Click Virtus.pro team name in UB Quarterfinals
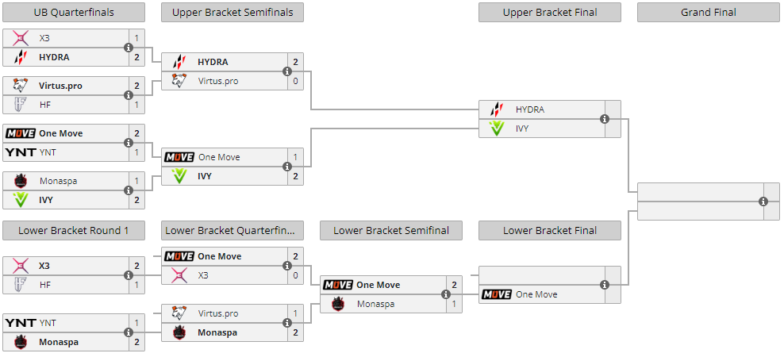Screen dimensions: 784x357 60,86
